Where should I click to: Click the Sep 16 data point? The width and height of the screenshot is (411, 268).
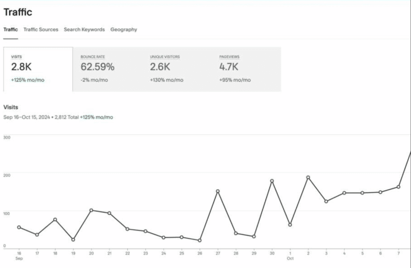click(19, 227)
